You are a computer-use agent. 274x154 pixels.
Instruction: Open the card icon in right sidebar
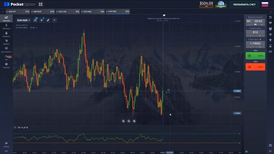270,51
